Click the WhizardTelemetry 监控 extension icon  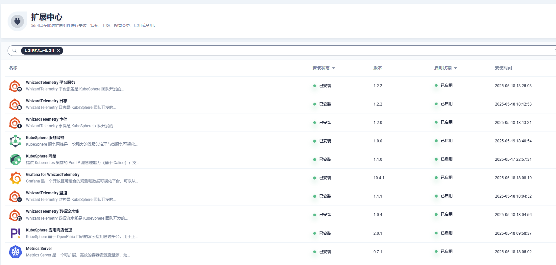15,196
